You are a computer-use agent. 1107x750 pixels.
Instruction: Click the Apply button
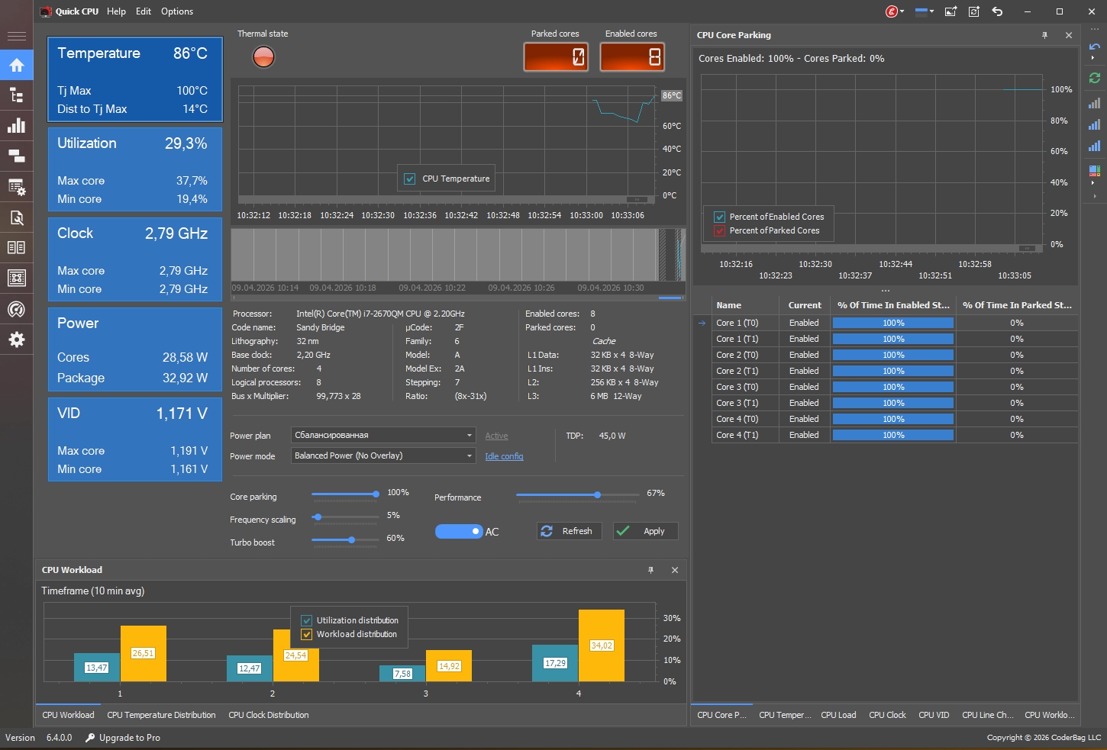[645, 531]
